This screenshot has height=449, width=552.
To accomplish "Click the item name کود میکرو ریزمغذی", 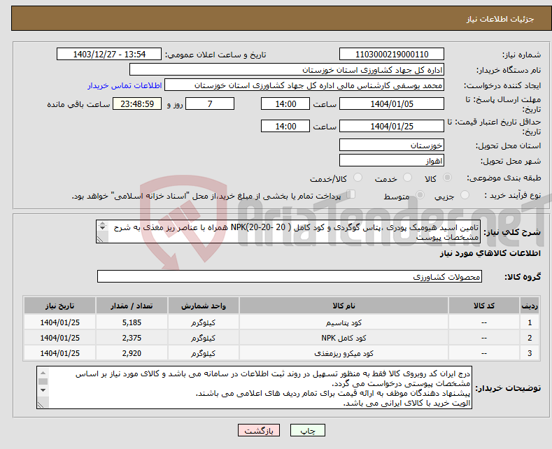I will [x=344, y=354].
